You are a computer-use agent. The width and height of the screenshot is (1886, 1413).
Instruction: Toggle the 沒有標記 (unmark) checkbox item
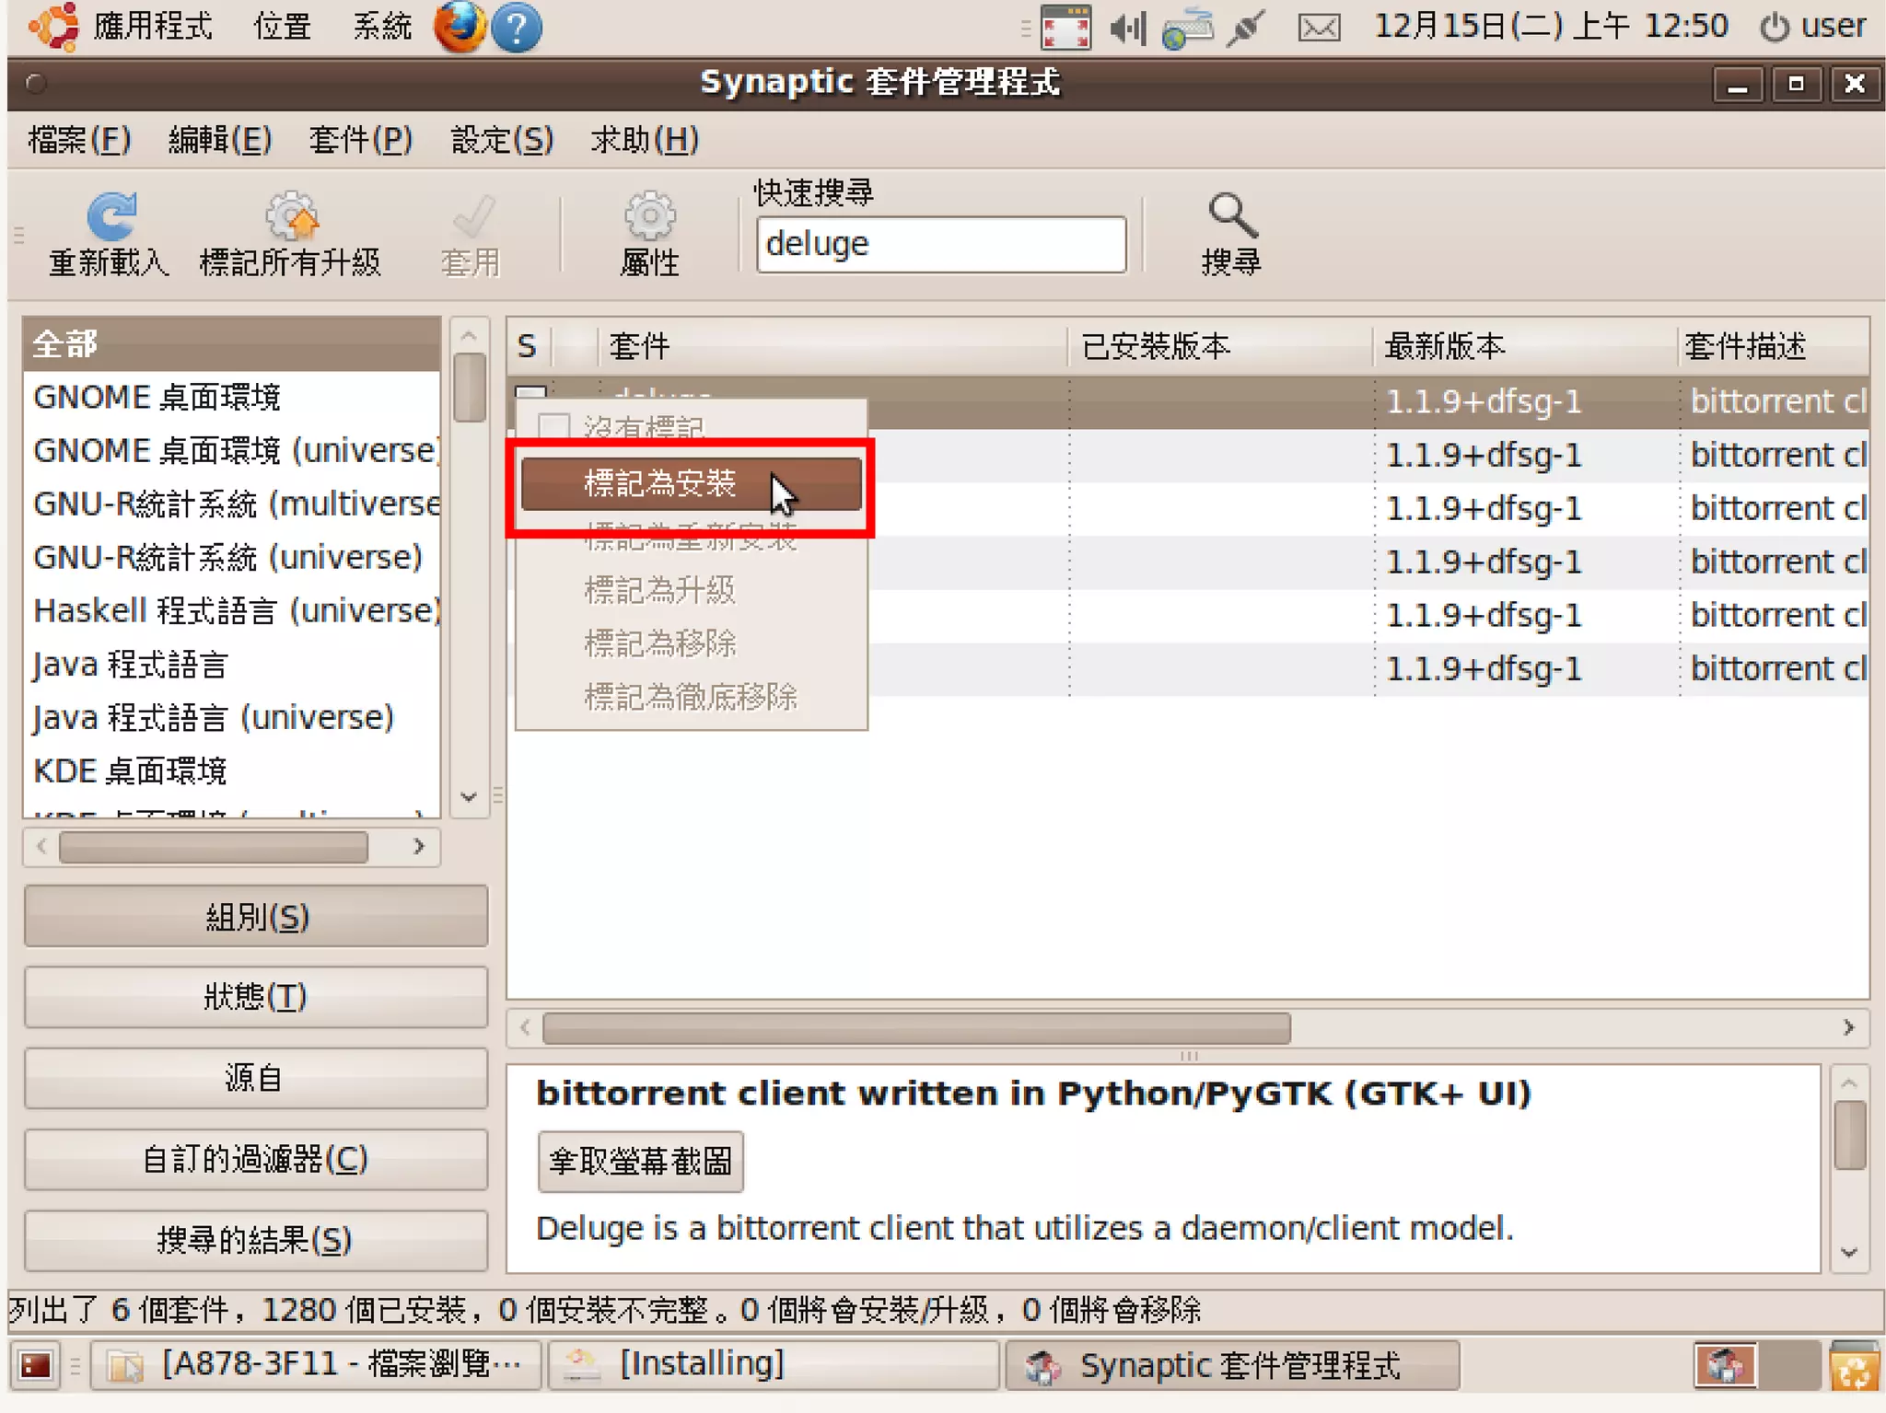[553, 427]
